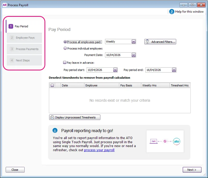Go to step 4 Next Steps
This screenshot has width=208, height=178.
point(24,60)
